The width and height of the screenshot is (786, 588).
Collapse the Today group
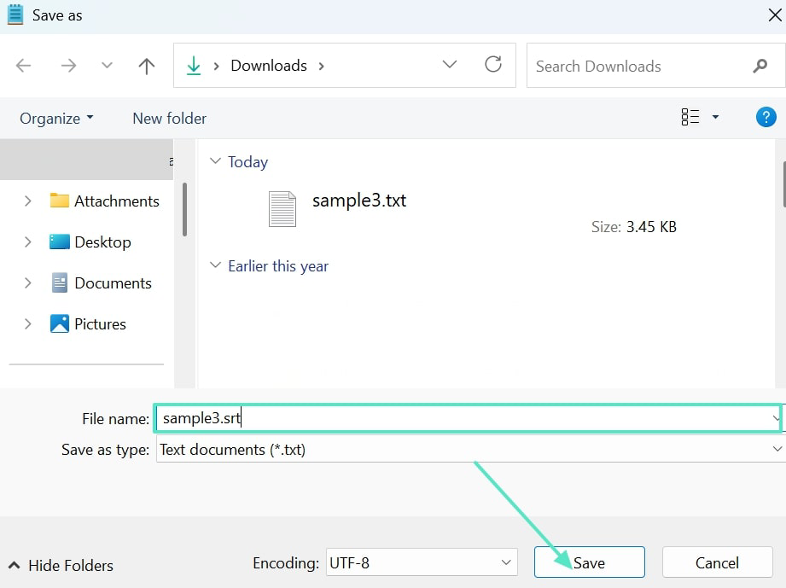coord(215,161)
